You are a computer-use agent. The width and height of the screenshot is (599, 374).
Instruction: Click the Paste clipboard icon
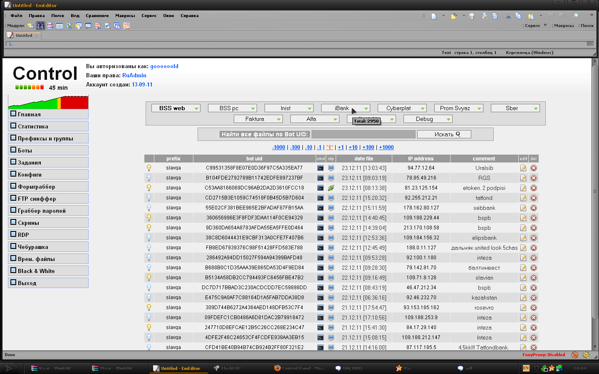coord(531,16)
